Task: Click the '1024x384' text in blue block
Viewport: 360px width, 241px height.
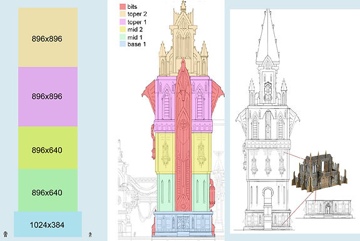Action: pos(47,225)
